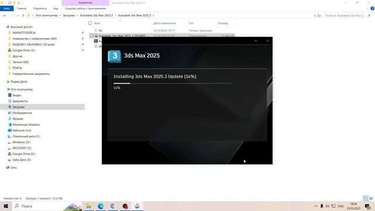
Task: Open Знакомство с нейросетями folder
Action: click(35, 39)
